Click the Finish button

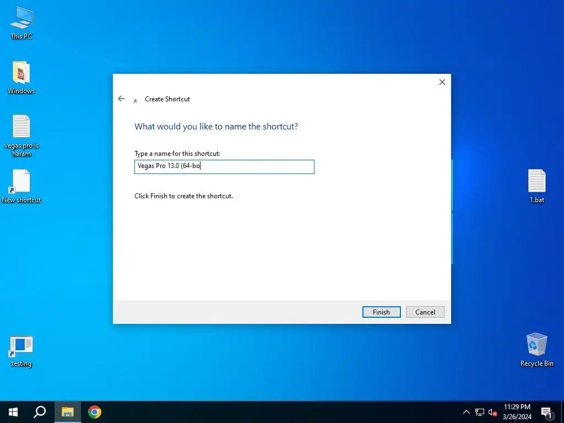tap(381, 312)
